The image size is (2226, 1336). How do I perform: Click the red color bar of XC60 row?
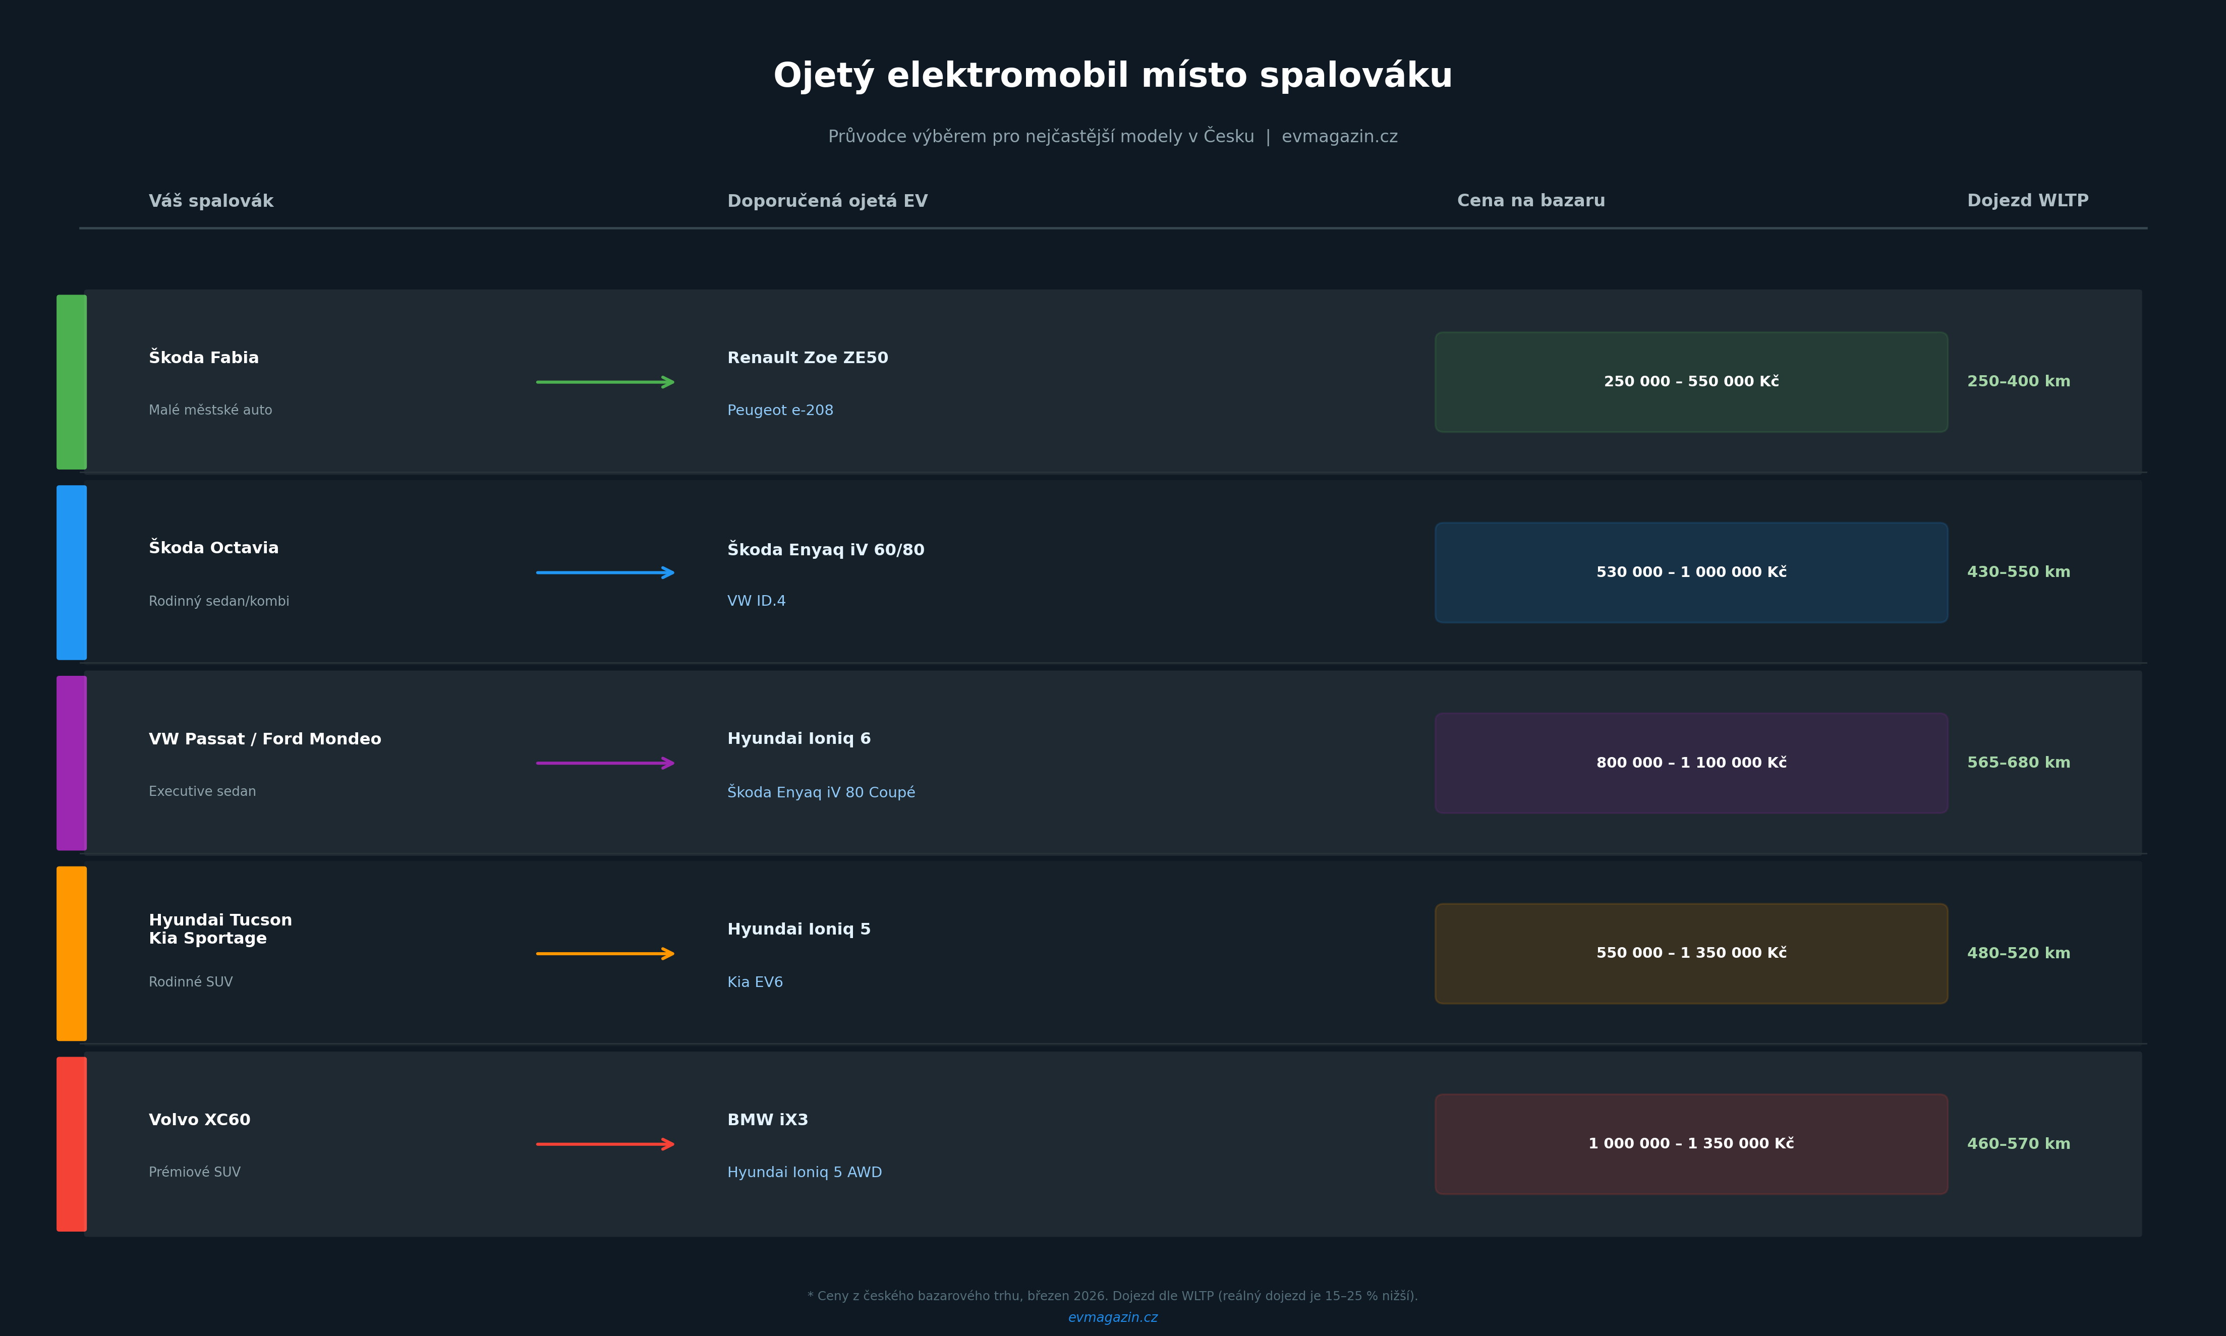72,1144
